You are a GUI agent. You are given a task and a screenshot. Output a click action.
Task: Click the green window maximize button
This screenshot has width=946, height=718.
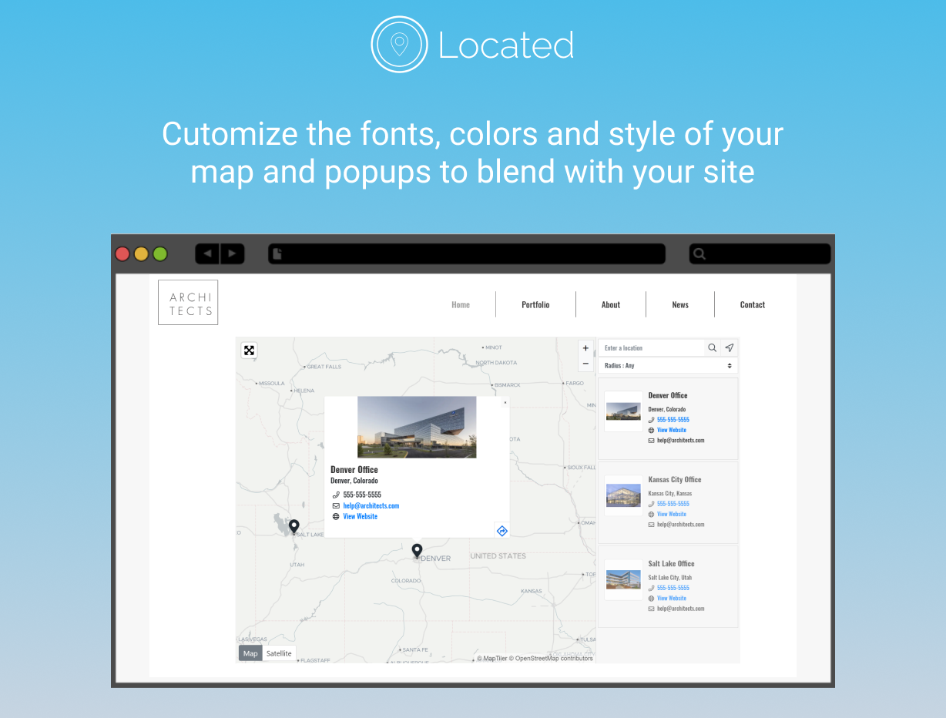160,253
